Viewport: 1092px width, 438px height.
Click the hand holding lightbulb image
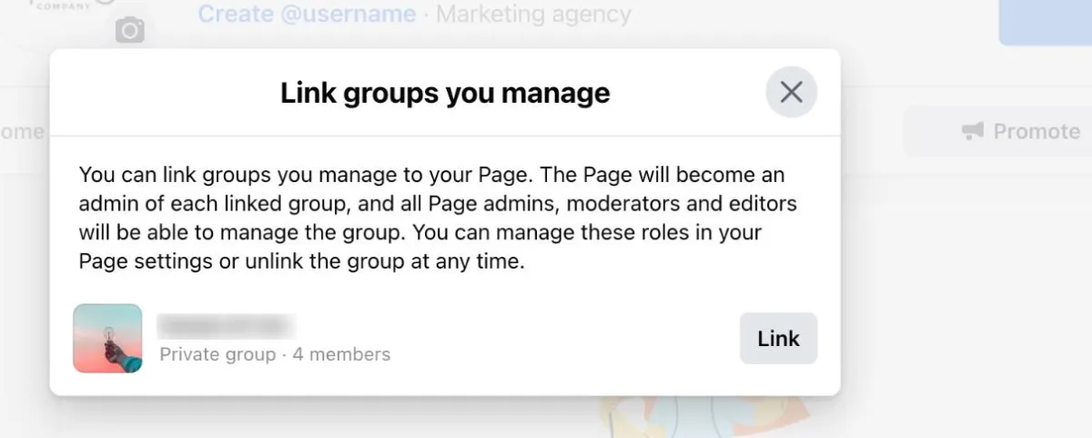[107, 339]
